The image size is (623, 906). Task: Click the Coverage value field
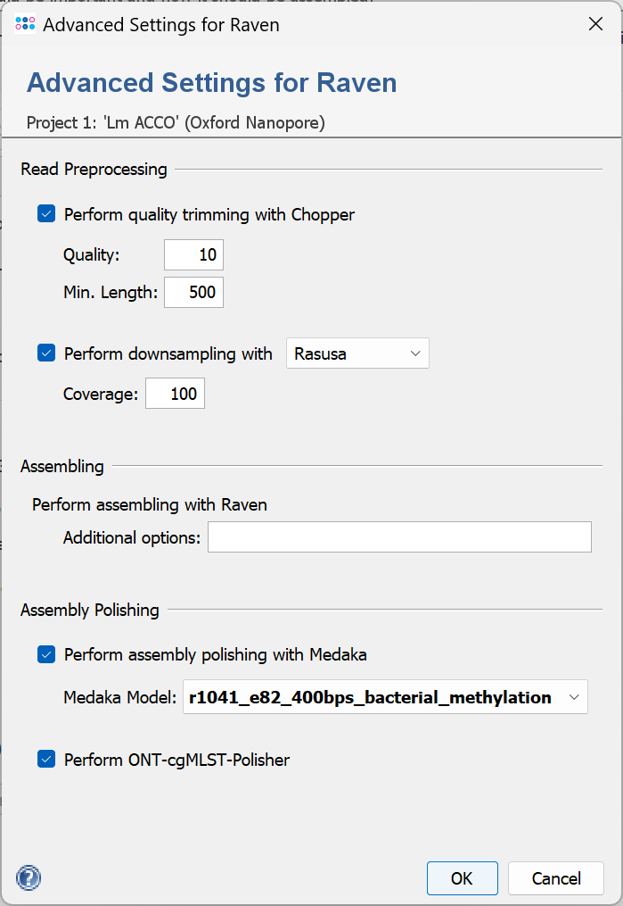(x=175, y=394)
